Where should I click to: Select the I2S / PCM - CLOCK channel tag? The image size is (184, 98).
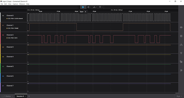pyautogui.click(x=15, y=19)
